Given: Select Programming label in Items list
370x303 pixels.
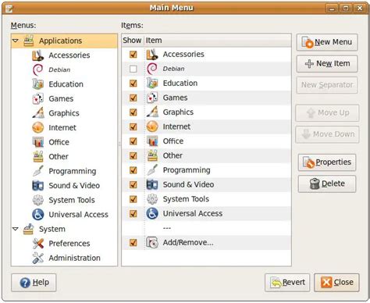Looking at the screenshot, I should pyautogui.click(x=187, y=170).
